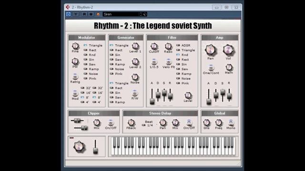Viewport: 305px width, 171px height.
Task: Click the PW knob in Modulator
Action: tap(75, 61)
